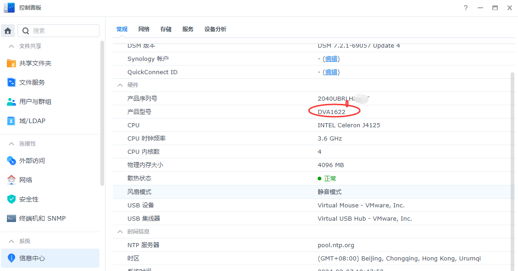Edit the QuickConnect ID via 编辑 link
The width and height of the screenshot is (518, 271).
tap(331, 72)
